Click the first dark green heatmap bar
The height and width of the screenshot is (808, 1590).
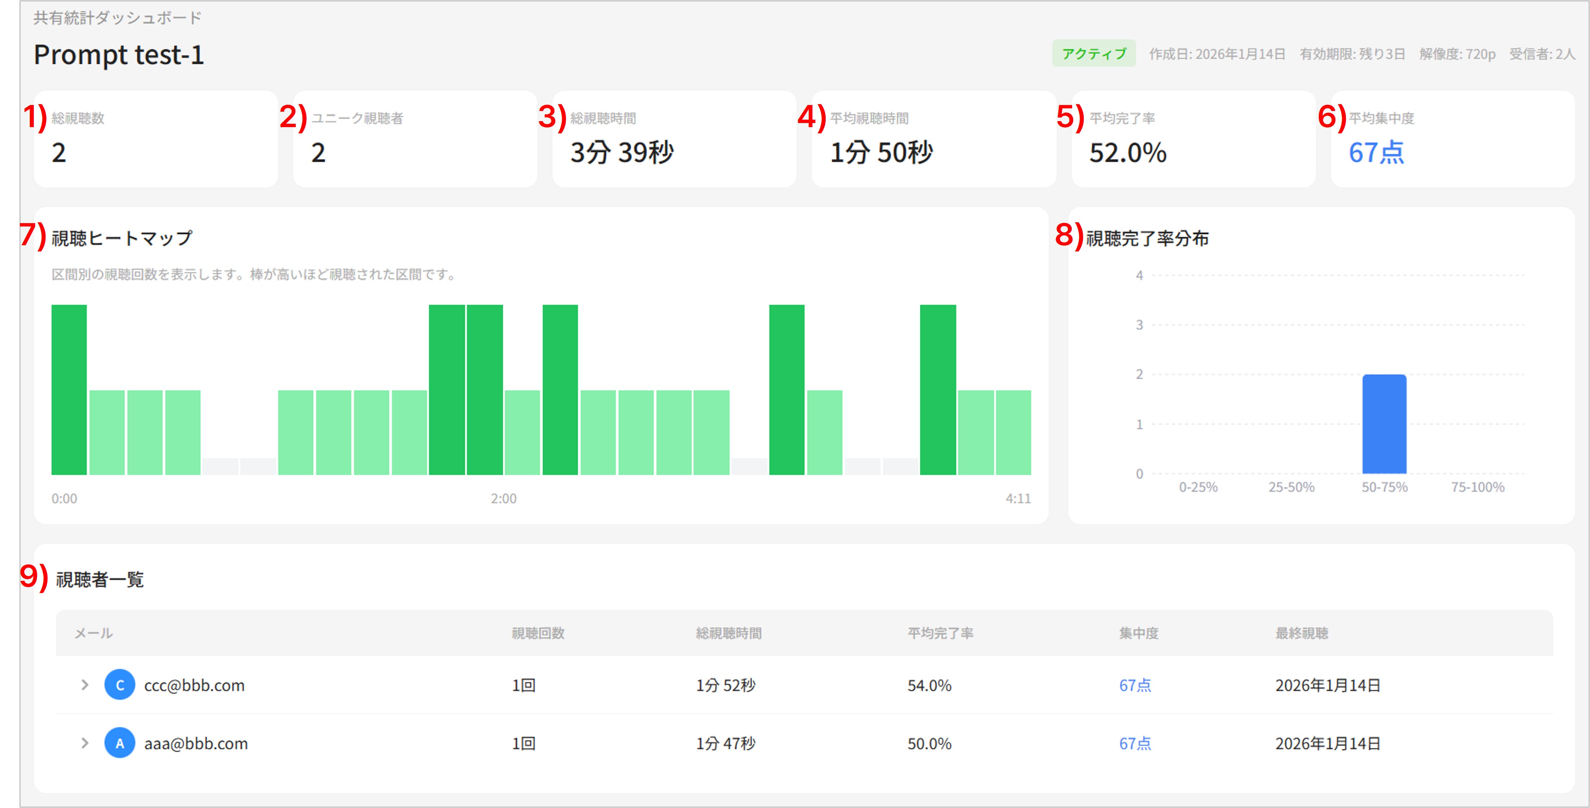pyautogui.click(x=69, y=389)
